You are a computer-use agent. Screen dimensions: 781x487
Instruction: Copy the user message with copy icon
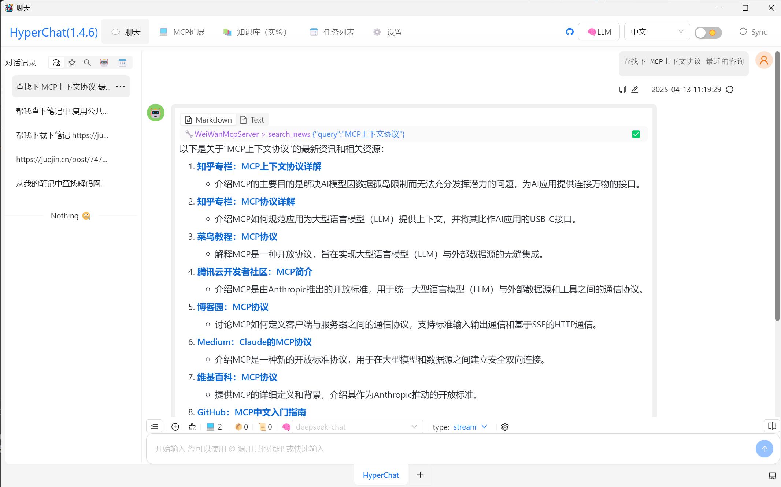622,89
